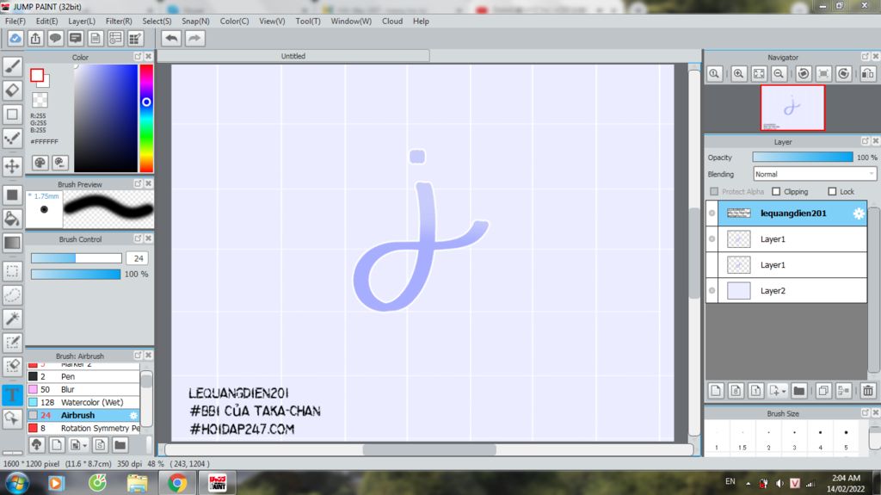Select Rotation Symmetry Pen brush

click(x=83, y=428)
